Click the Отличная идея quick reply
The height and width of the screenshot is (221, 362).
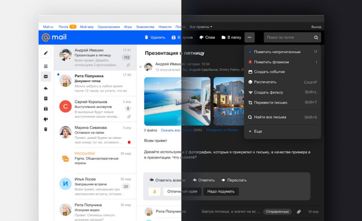tap(182, 192)
